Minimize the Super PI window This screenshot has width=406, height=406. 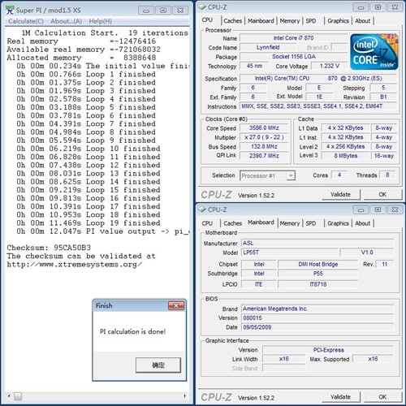click(146, 11)
